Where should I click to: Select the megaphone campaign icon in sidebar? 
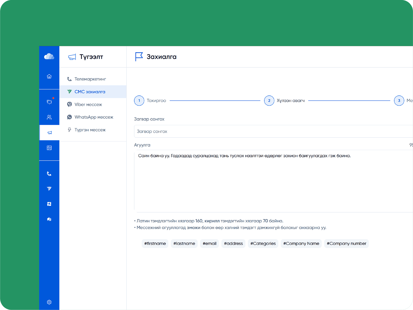pyautogui.click(x=50, y=133)
